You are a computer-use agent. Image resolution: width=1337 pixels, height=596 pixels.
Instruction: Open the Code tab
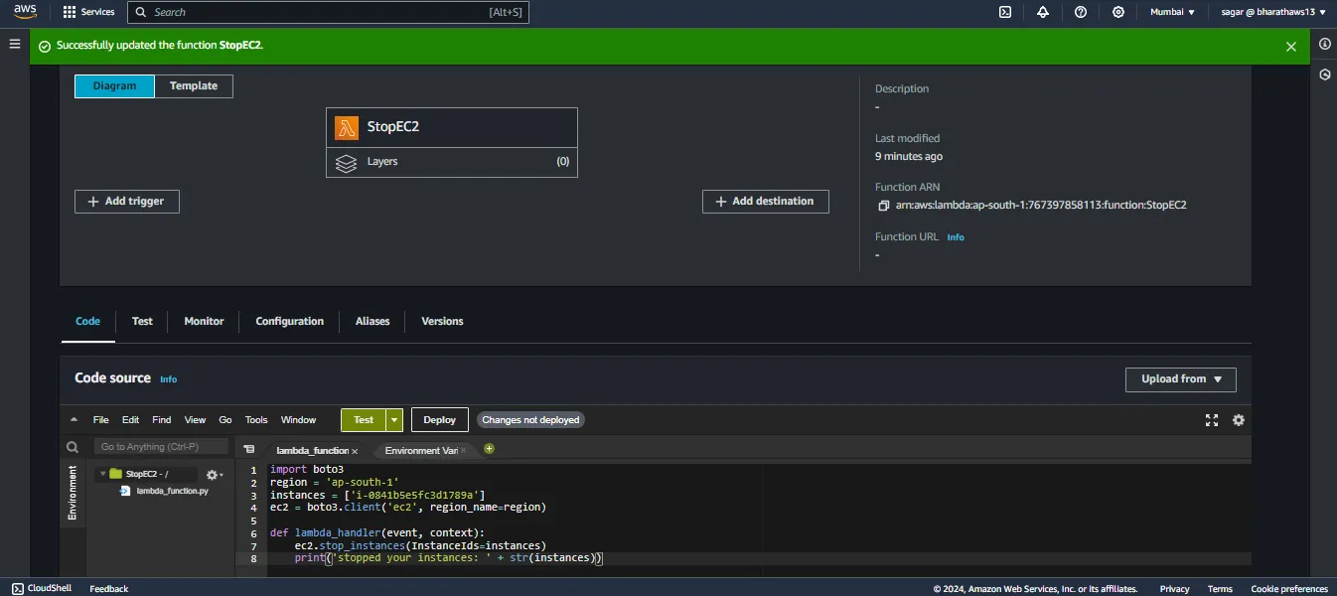(x=87, y=321)
